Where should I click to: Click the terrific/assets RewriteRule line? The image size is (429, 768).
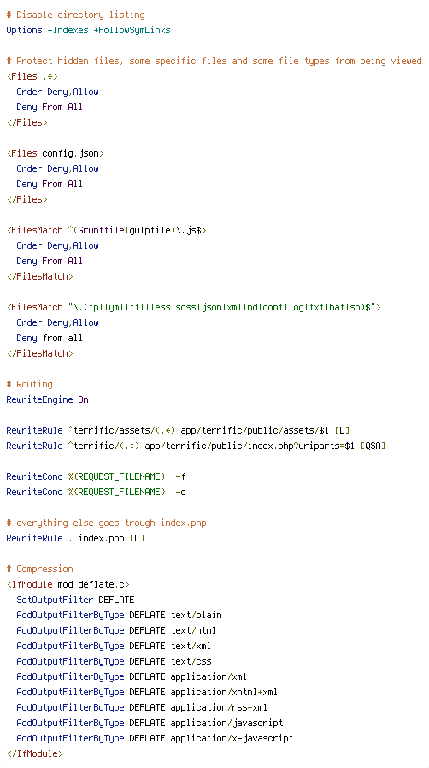pos(178,430)
